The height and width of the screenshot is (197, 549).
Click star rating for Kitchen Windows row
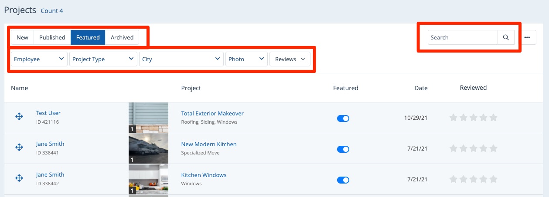[x=473, y=179]
